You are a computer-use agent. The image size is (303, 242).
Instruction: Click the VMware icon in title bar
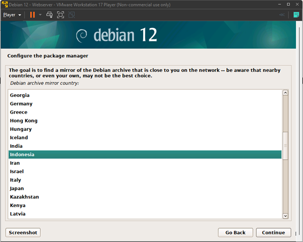click(x=4, y=4)
